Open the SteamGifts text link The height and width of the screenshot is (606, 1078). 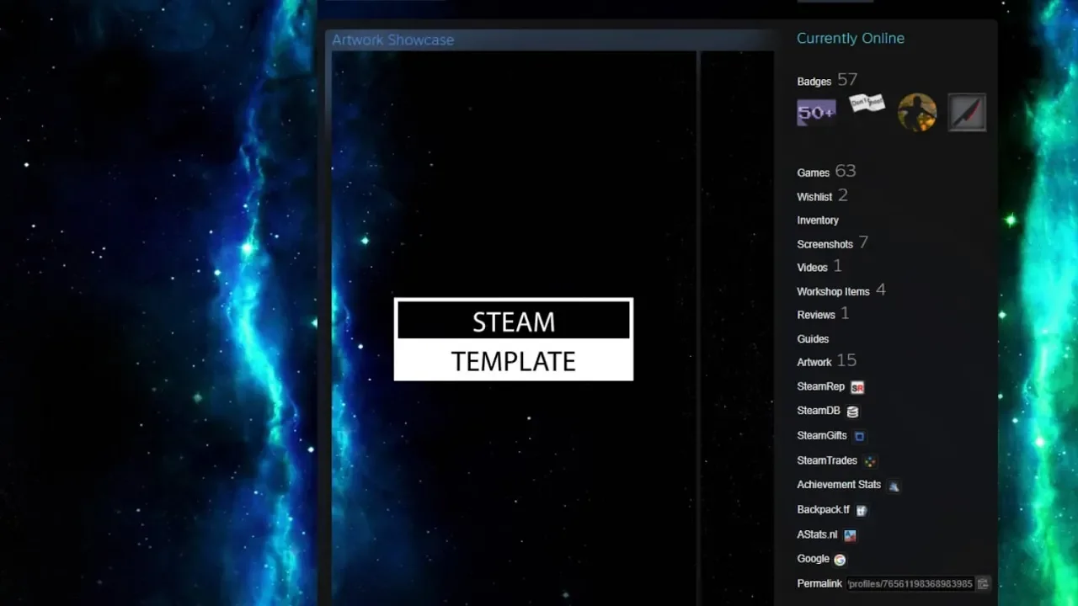click(x=822, y=435)
